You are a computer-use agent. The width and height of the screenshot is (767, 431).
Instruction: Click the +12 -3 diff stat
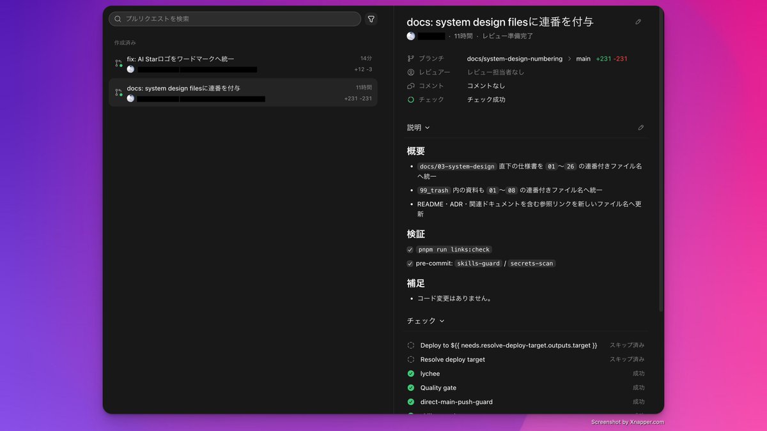pyautogui.click(x=363, y=70)
